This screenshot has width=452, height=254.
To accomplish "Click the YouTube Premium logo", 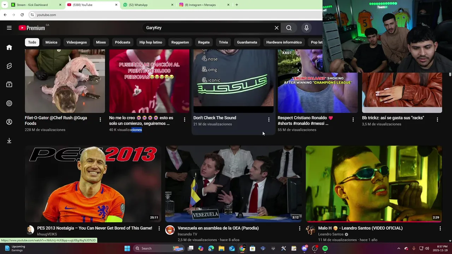I will 32,28.
